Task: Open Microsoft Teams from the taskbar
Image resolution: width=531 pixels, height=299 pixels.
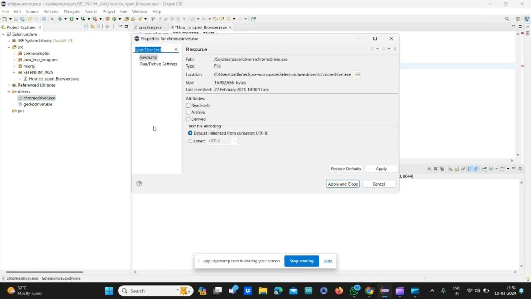Action: [x=232, y=291]
